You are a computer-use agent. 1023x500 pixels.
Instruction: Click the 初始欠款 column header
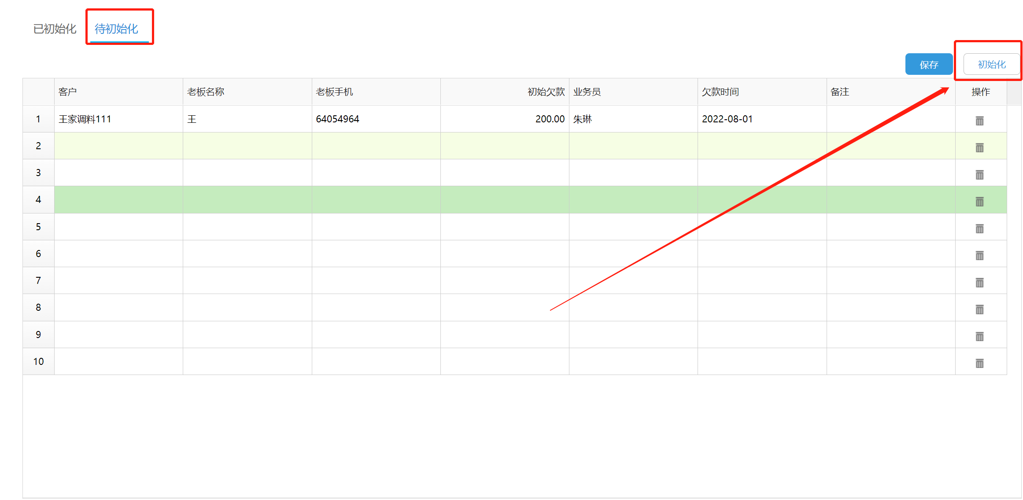tap(505, 92)
